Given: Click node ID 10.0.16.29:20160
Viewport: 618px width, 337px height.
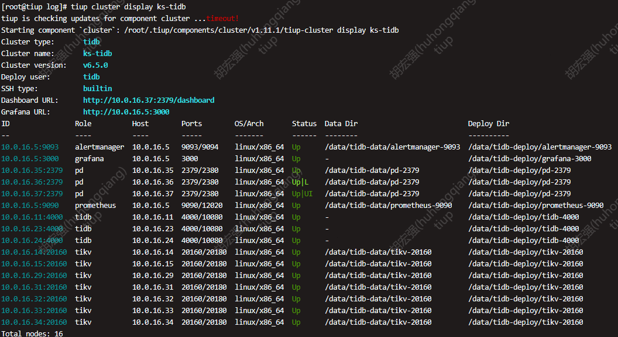Looking at the screenshot, I should click(x=34, y=276).
